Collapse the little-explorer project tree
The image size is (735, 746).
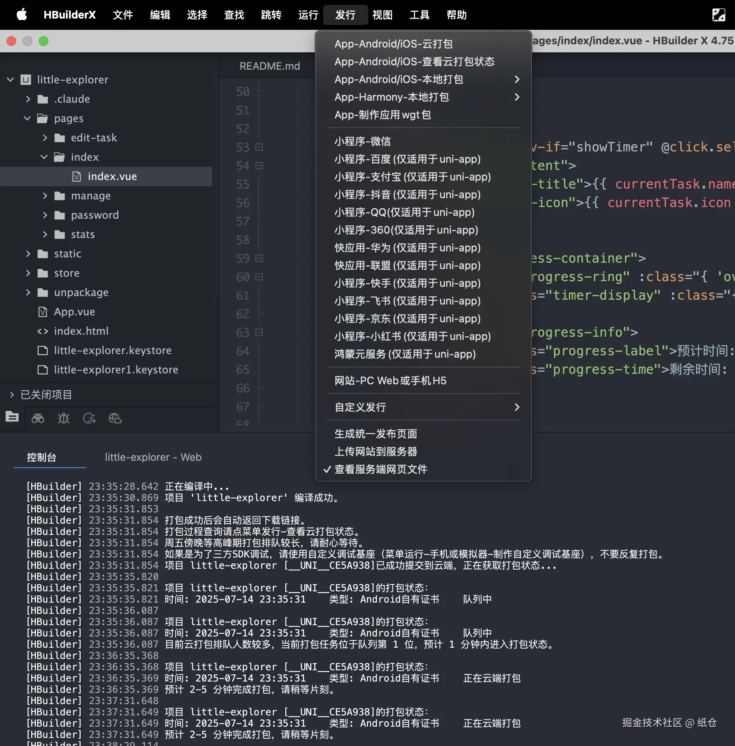(11, 79)
